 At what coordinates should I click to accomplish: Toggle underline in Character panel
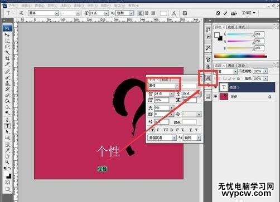[190, 130]
